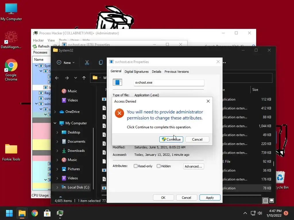Click the svchost.exe filename field
294x220 pixels.
pyautogui.click(x=169, y=83)
